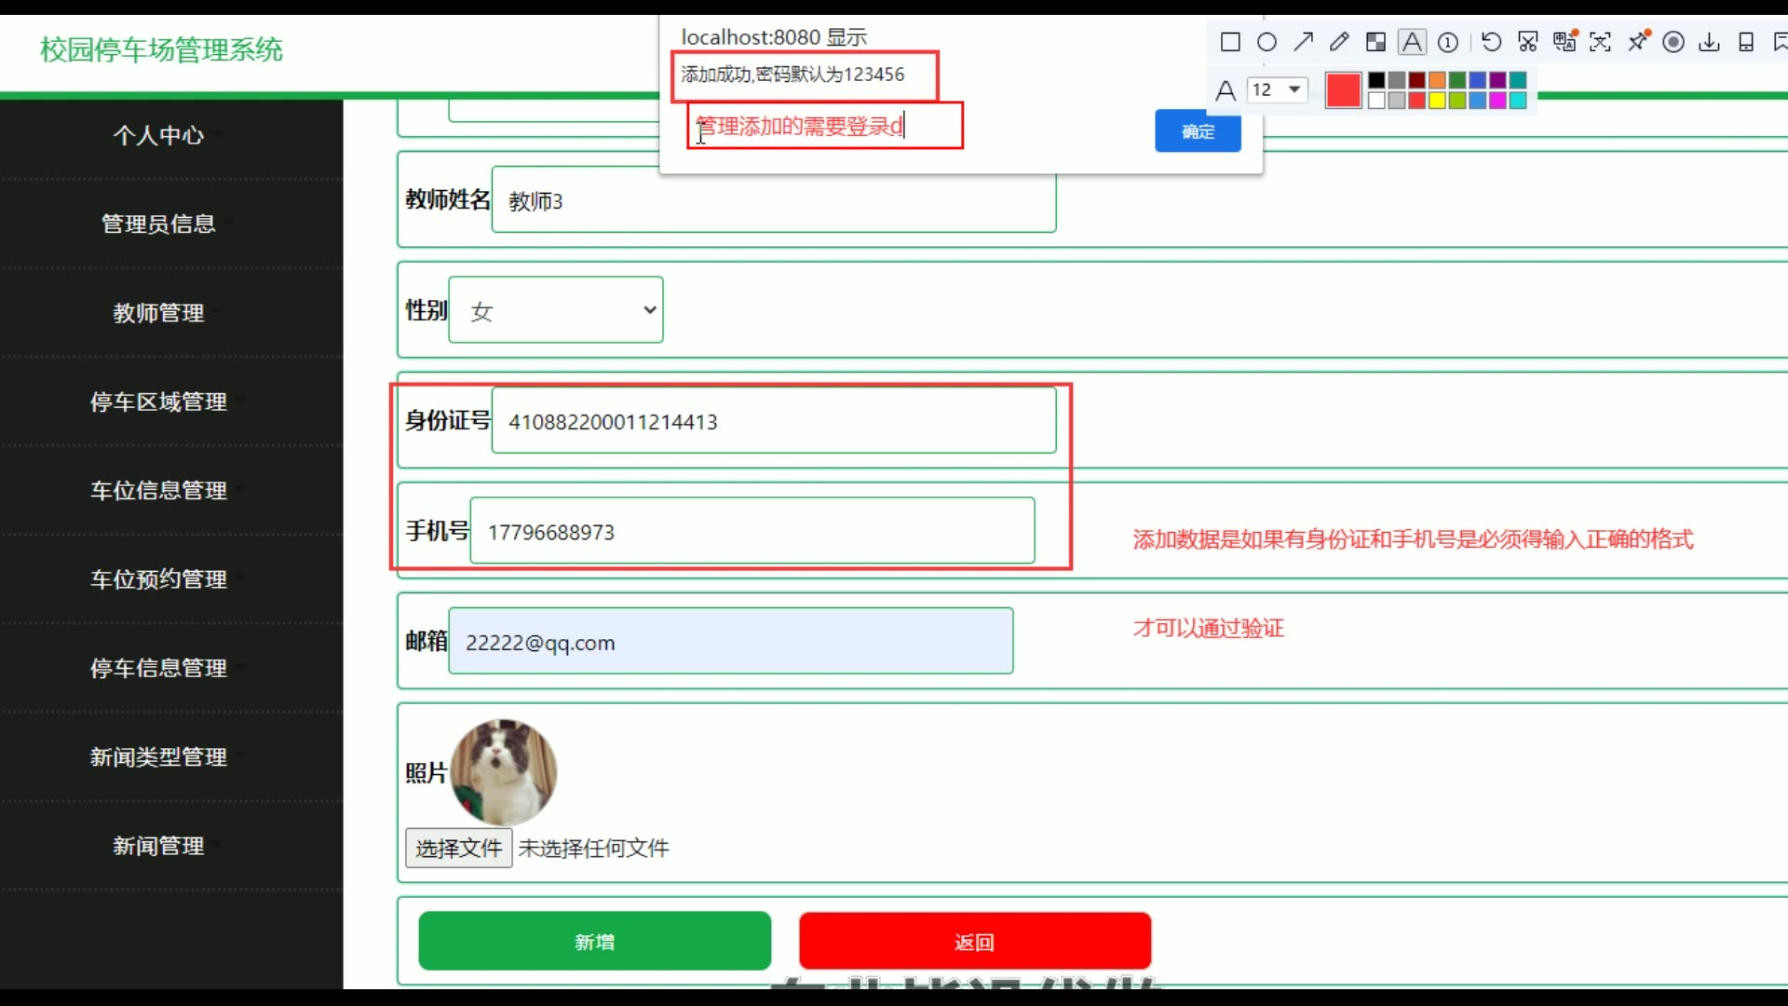This screenshot has height=1006, width=1788.
Task: Click the undo annotation icon
Action: coord(1491,42)
